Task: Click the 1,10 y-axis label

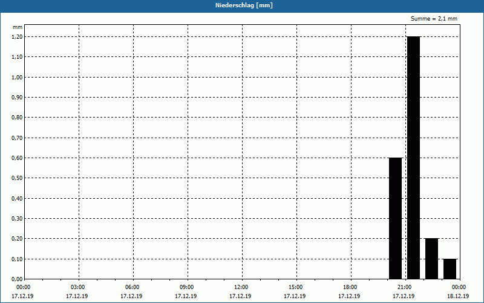Action: (17, 57)
